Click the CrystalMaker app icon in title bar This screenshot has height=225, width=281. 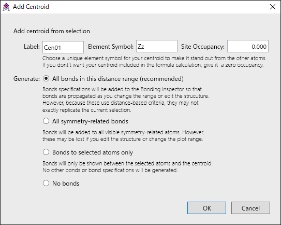(6, 7)
